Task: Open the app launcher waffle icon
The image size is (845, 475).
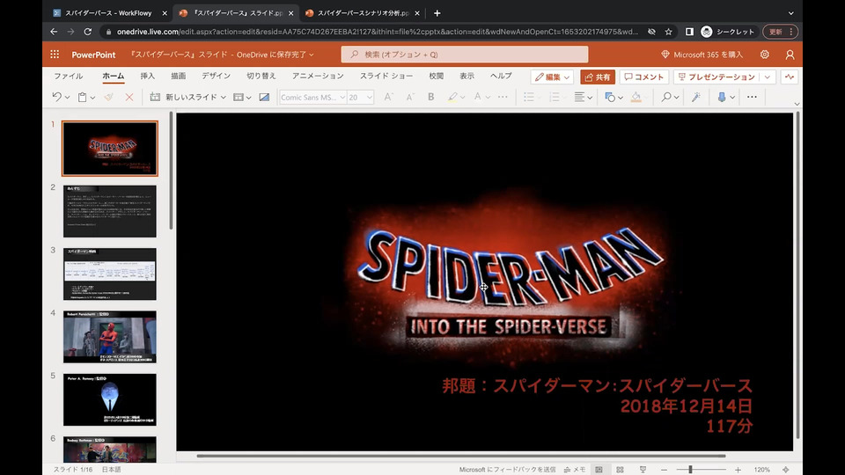Action: (x=55, y=55)
